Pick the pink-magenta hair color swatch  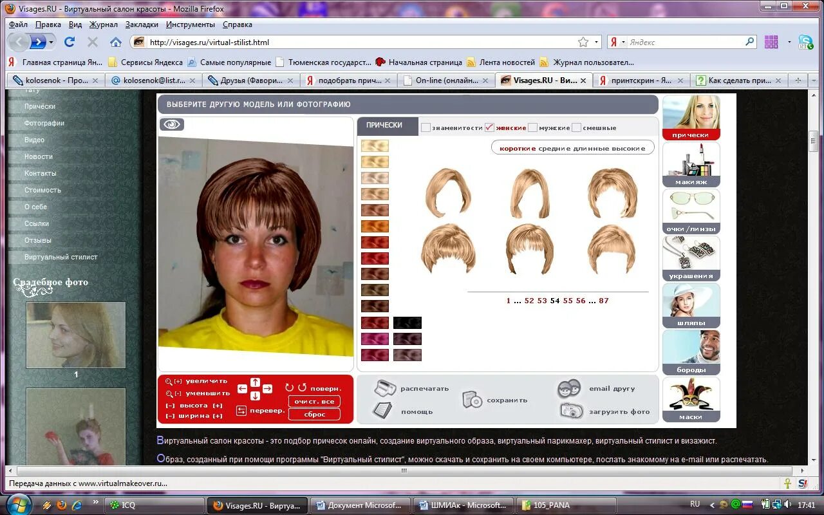375,339
